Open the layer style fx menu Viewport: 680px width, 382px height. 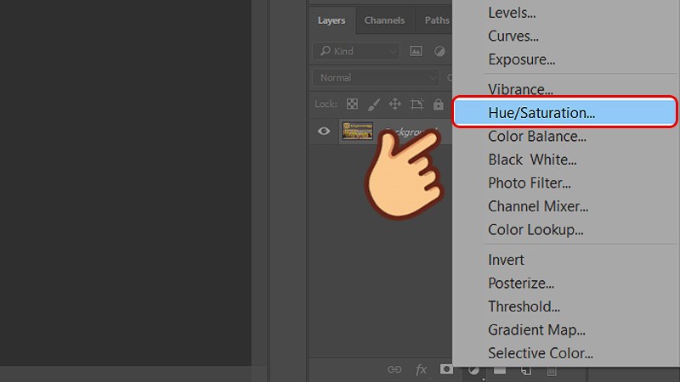coord(421,370)
